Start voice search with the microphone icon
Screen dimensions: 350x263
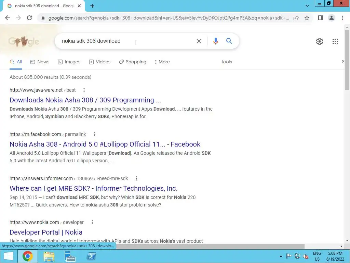click(215, 41)
